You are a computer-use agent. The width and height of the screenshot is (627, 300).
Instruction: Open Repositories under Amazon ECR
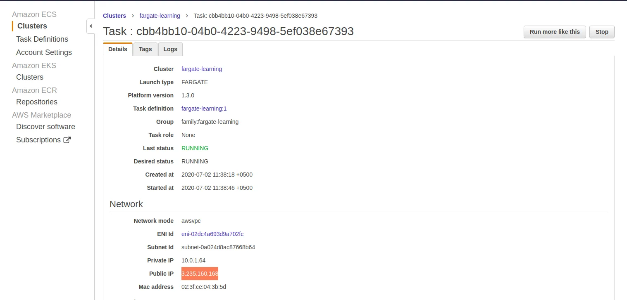37,102
